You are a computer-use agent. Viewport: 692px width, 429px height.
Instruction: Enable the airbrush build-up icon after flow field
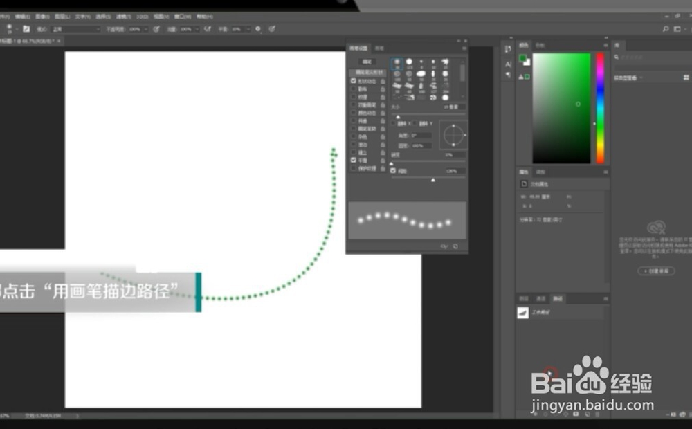pos(208,29)
